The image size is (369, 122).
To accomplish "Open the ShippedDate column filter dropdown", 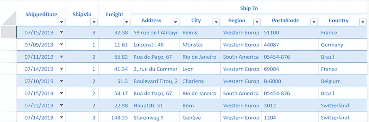I will click(x=61, y=22).
